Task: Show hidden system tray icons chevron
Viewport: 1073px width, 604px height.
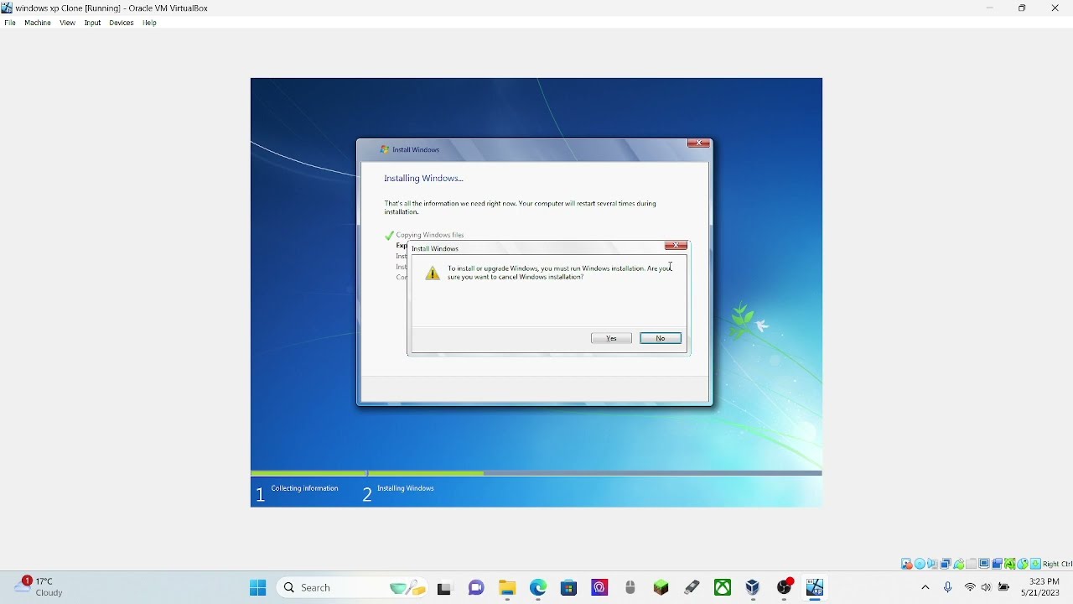Action: tap(925, 588)
